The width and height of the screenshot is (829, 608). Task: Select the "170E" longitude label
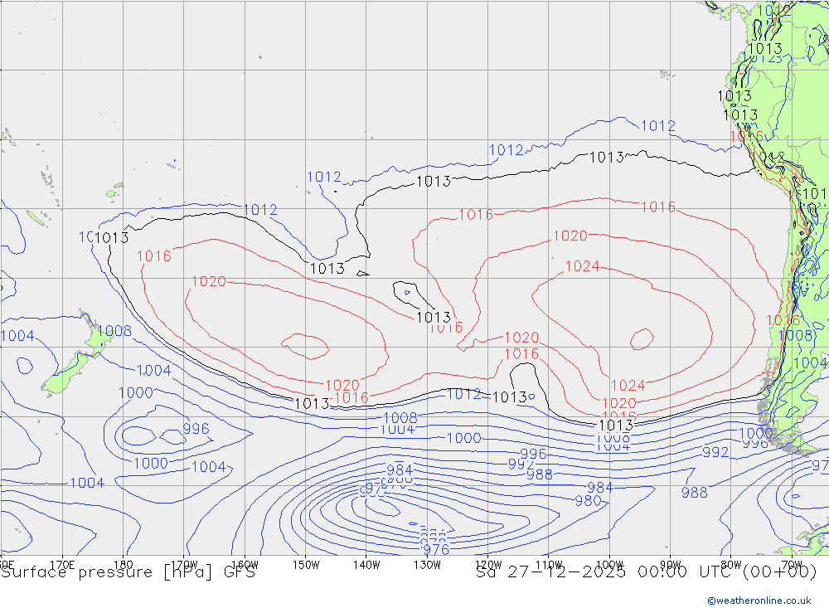point(62,565)
